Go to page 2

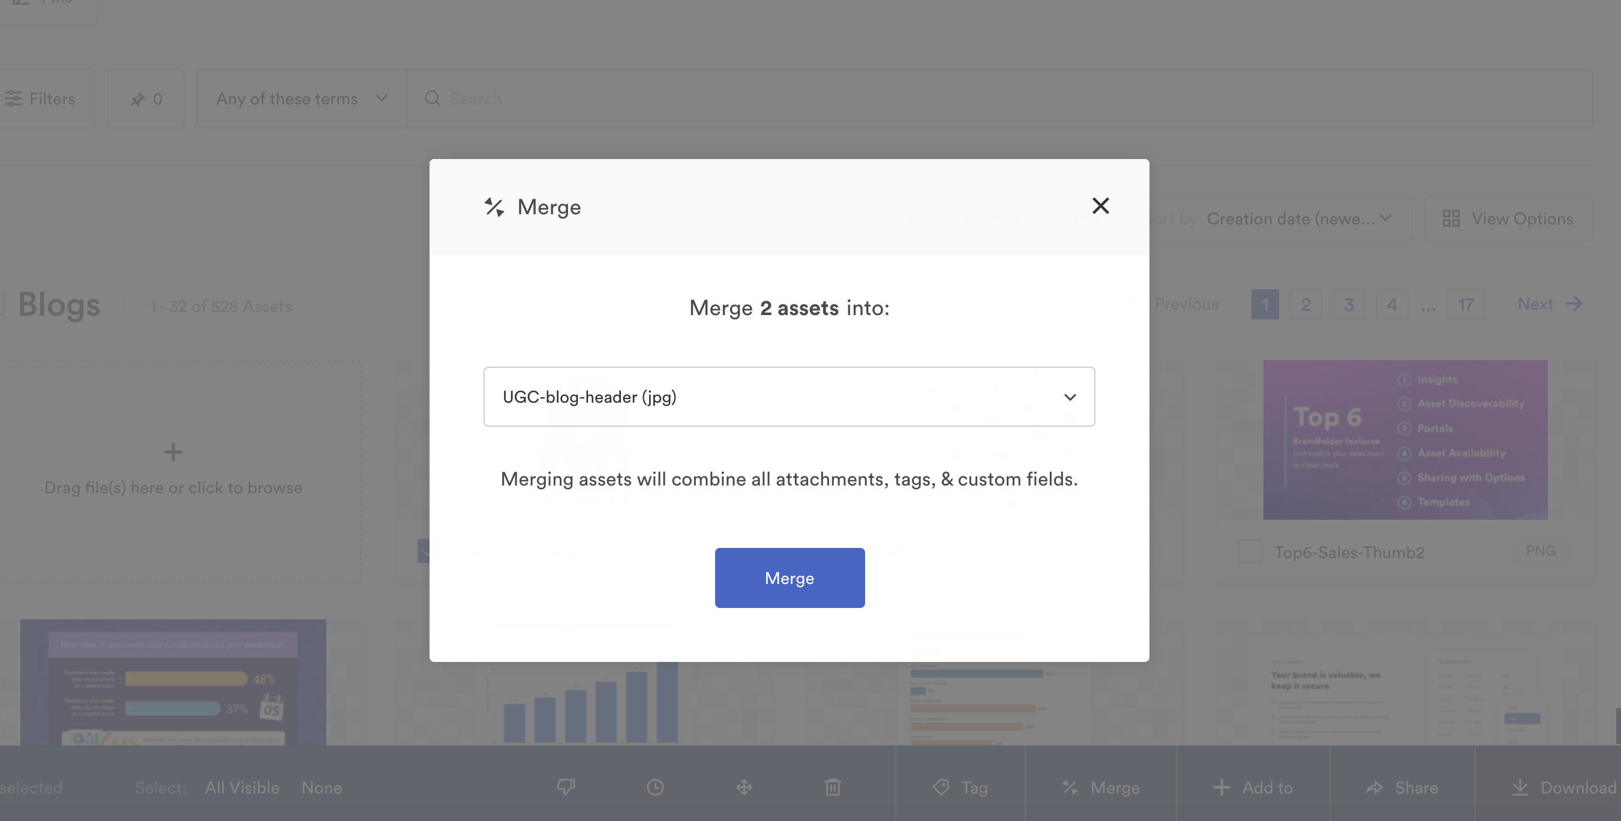(x=1305, y=304)
